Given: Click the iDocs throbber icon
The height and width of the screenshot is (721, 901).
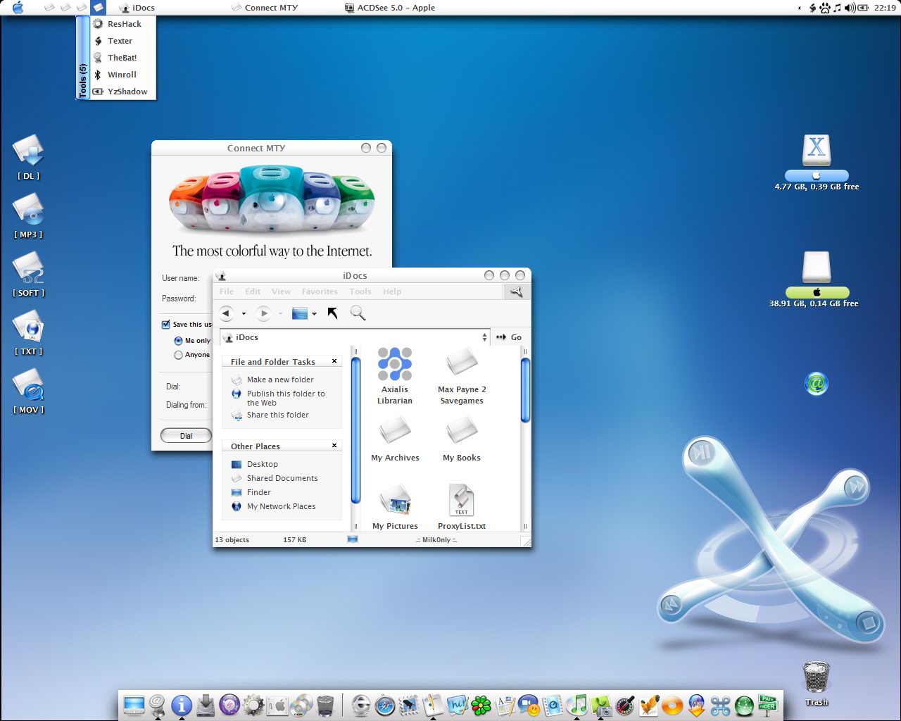Looking at the screenshot, I should coord(516,291).
